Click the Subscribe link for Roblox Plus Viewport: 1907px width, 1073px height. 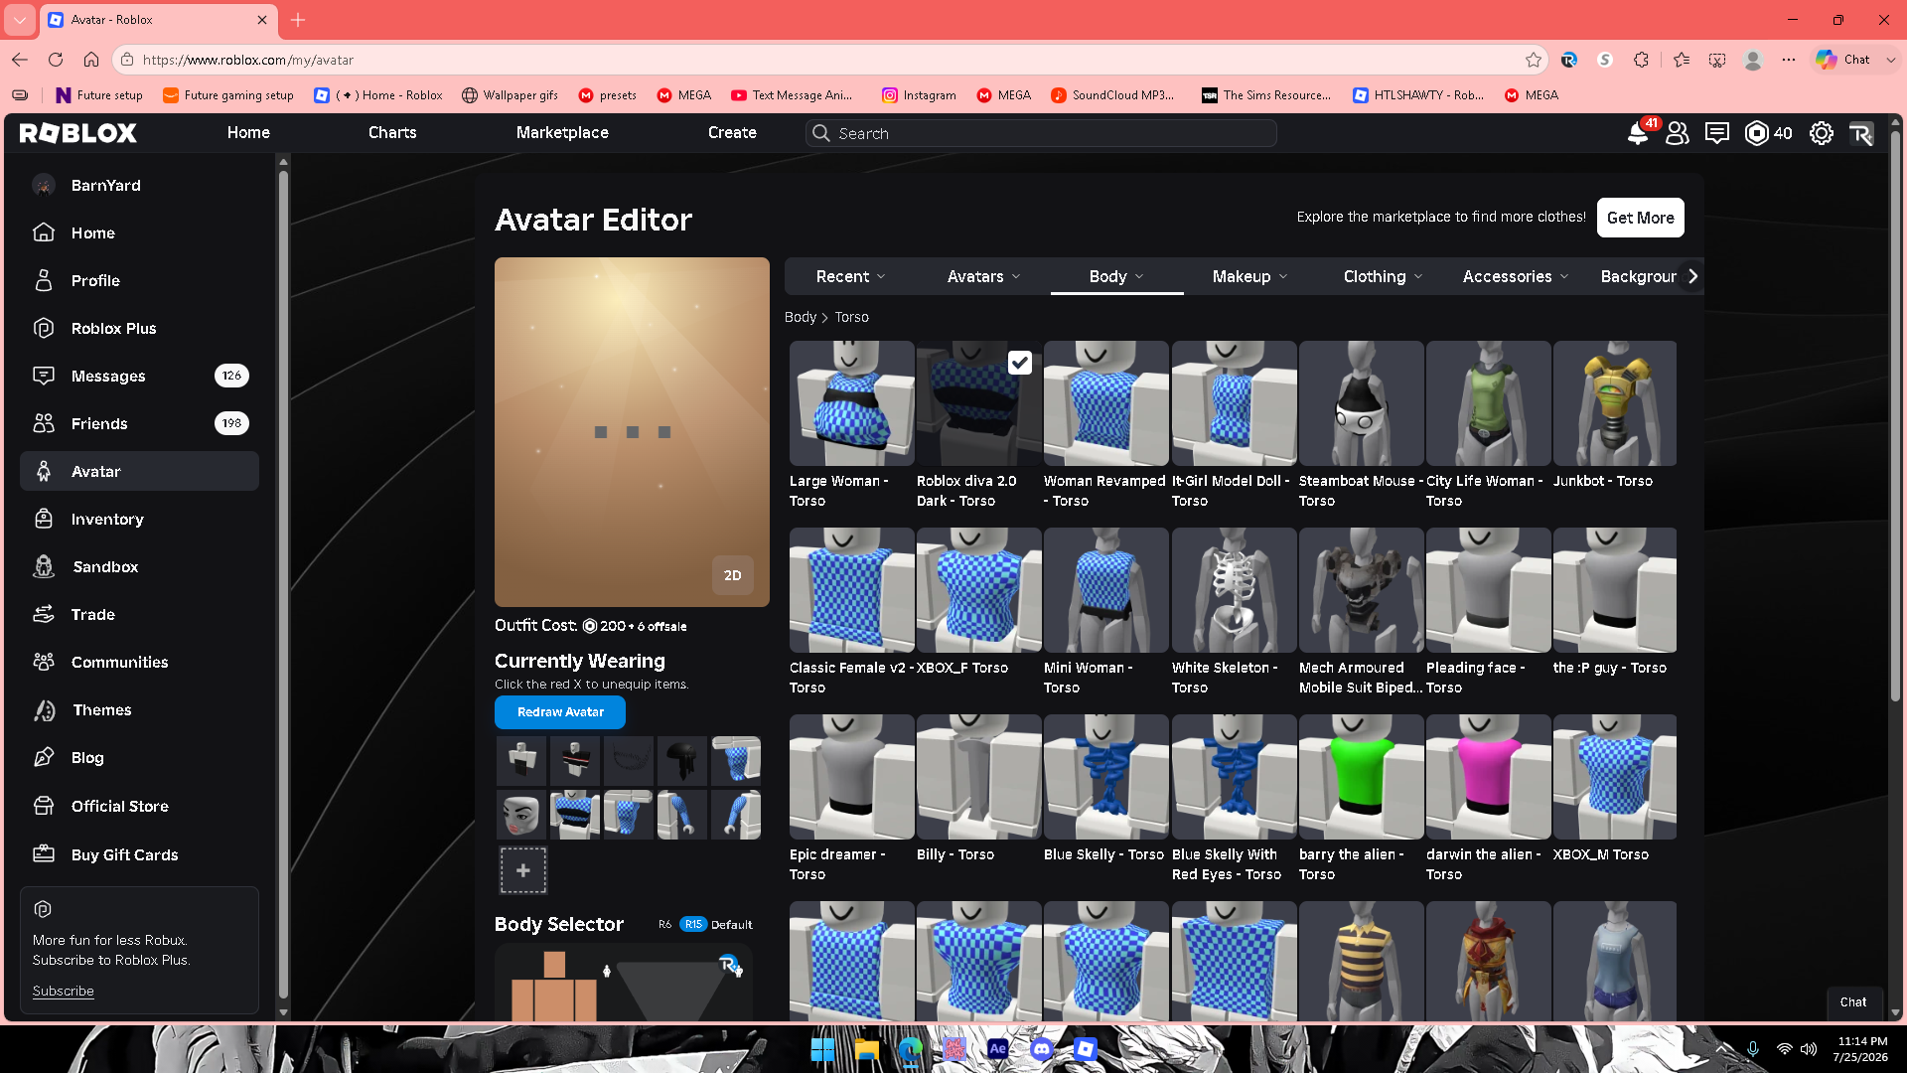(x=63, y=992)
